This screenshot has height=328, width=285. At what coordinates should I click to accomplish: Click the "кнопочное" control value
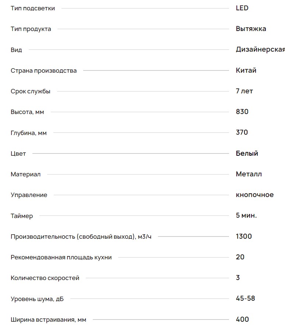point(254,195)
